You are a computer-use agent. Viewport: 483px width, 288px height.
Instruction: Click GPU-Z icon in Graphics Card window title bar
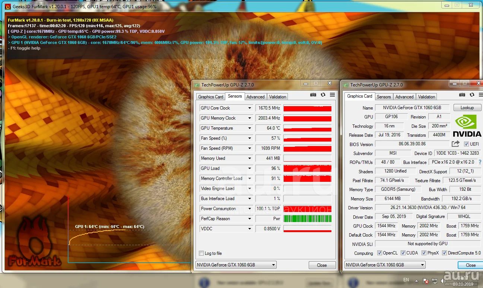coord(346,85)
